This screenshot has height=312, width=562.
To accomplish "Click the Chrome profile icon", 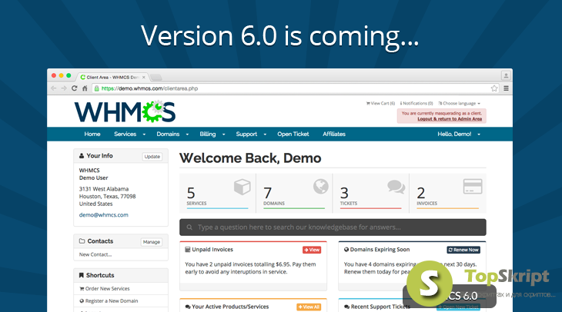I will click(506, 76).
